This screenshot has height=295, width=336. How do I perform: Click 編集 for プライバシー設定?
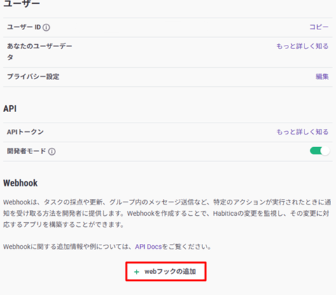pos(322,76)
